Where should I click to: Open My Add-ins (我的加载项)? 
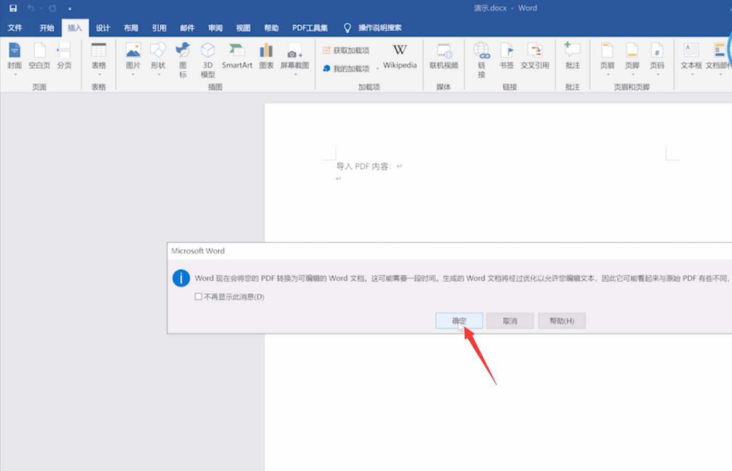tap(346, 69)
